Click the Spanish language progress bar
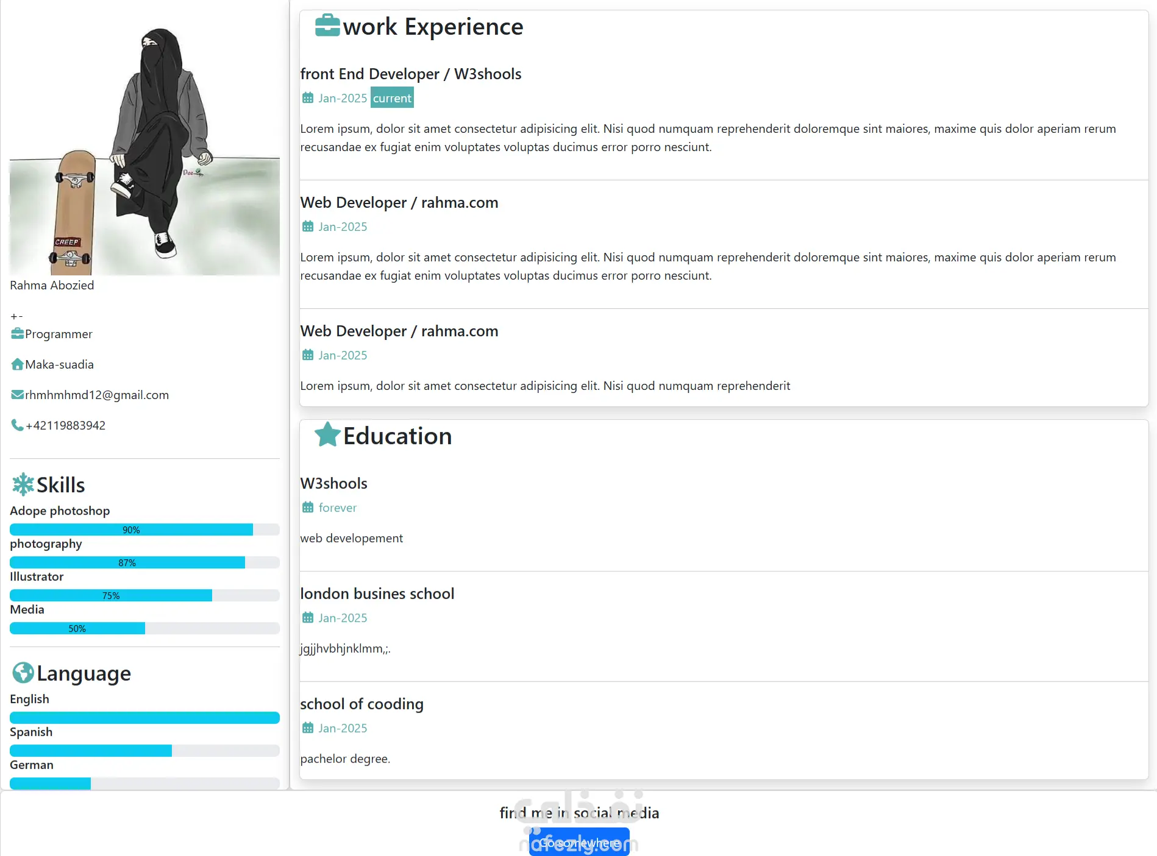 144,751
